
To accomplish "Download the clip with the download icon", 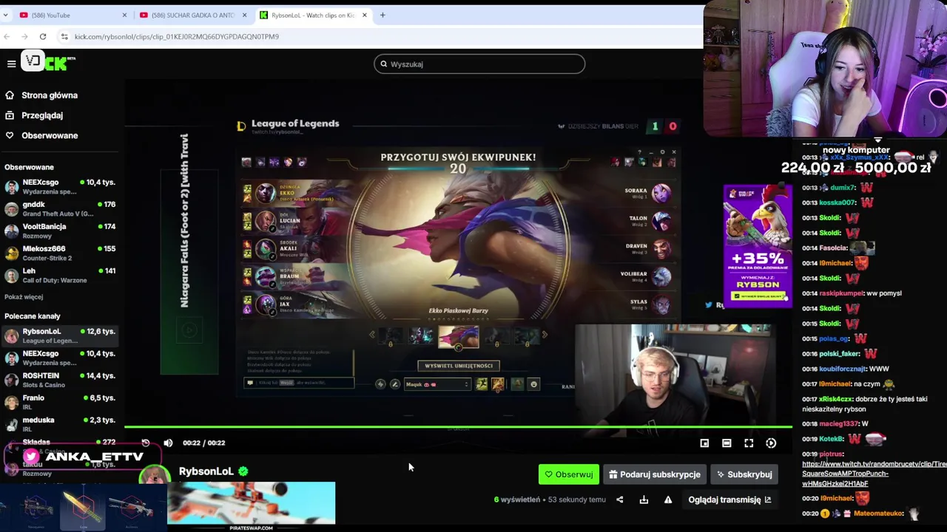I will (644, 499).
